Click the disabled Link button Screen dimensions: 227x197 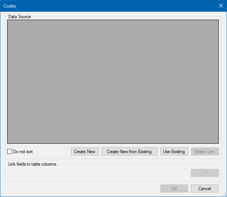coord(205,173)
